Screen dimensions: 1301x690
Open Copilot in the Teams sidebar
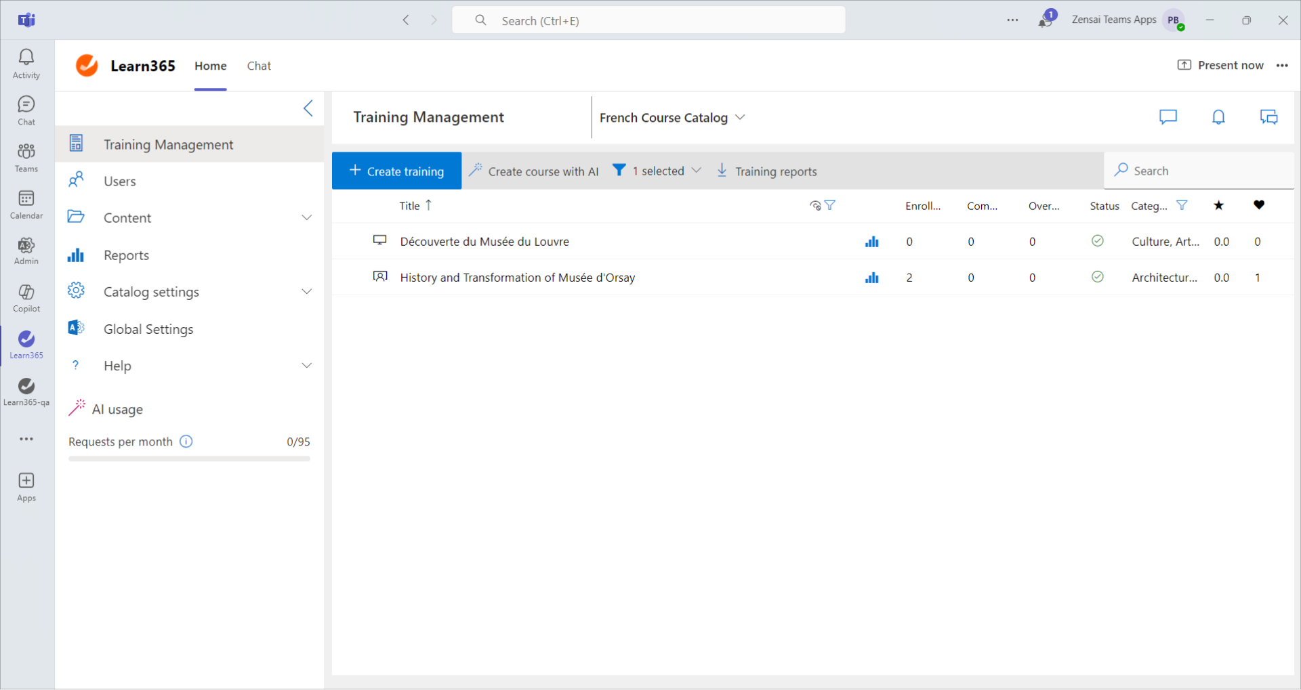[26, 298]
